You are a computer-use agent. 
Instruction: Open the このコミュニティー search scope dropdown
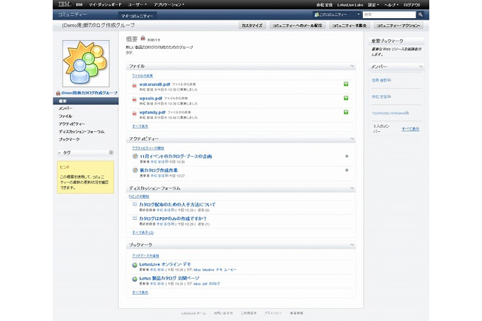coord(337,14)
